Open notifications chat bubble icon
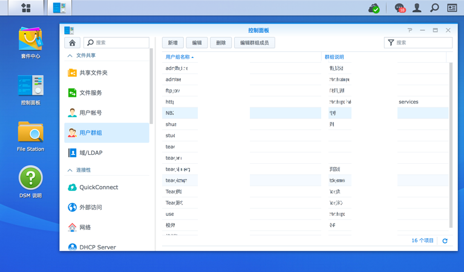464x272 pixels. point(399,8)
